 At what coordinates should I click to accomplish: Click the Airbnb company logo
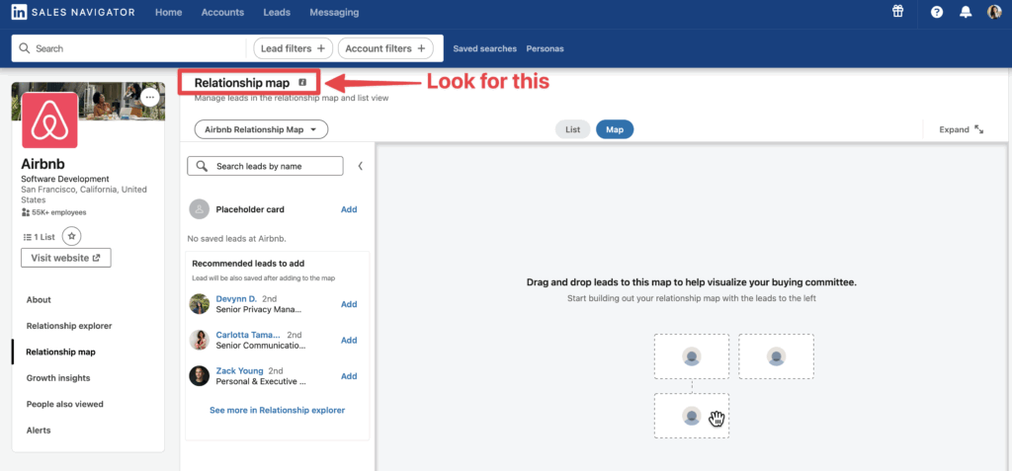pyautogui.click(x=49, y=120)
